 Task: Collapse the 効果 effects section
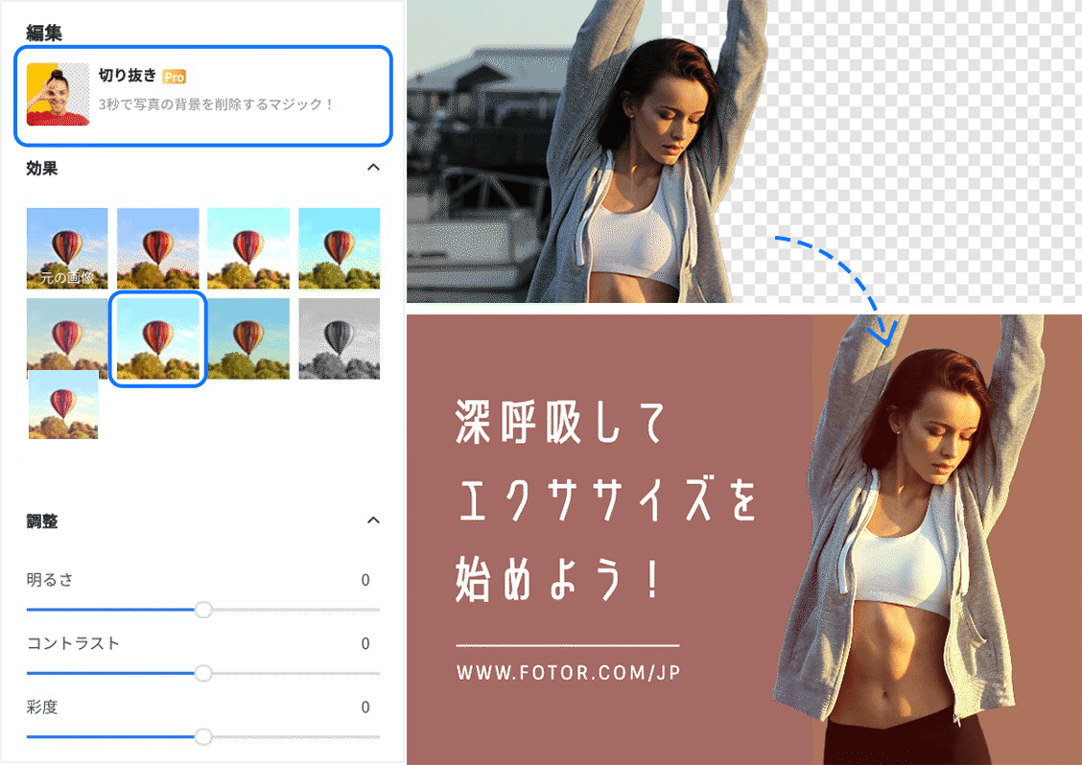(374, 167)
